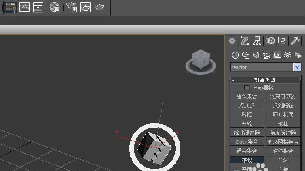Select the Shapes category icon
The height and width of the screenshot is (171, 305).
coord(246,55)
